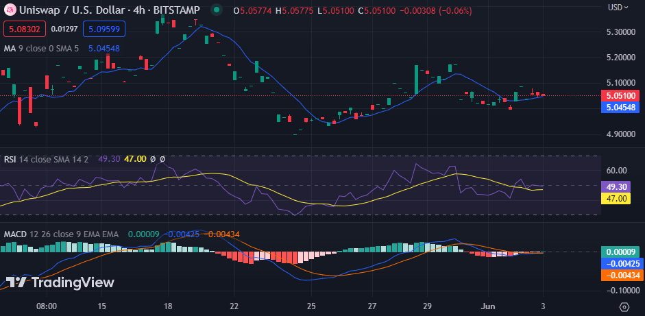Open chart settings gear at bottom right
This screenshot has width=645, height=316.
624,306
